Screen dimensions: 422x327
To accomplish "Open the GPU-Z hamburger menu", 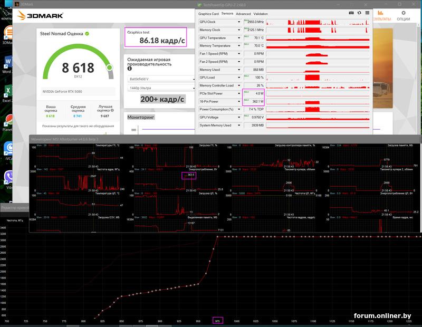I will (x=366, y=13).
